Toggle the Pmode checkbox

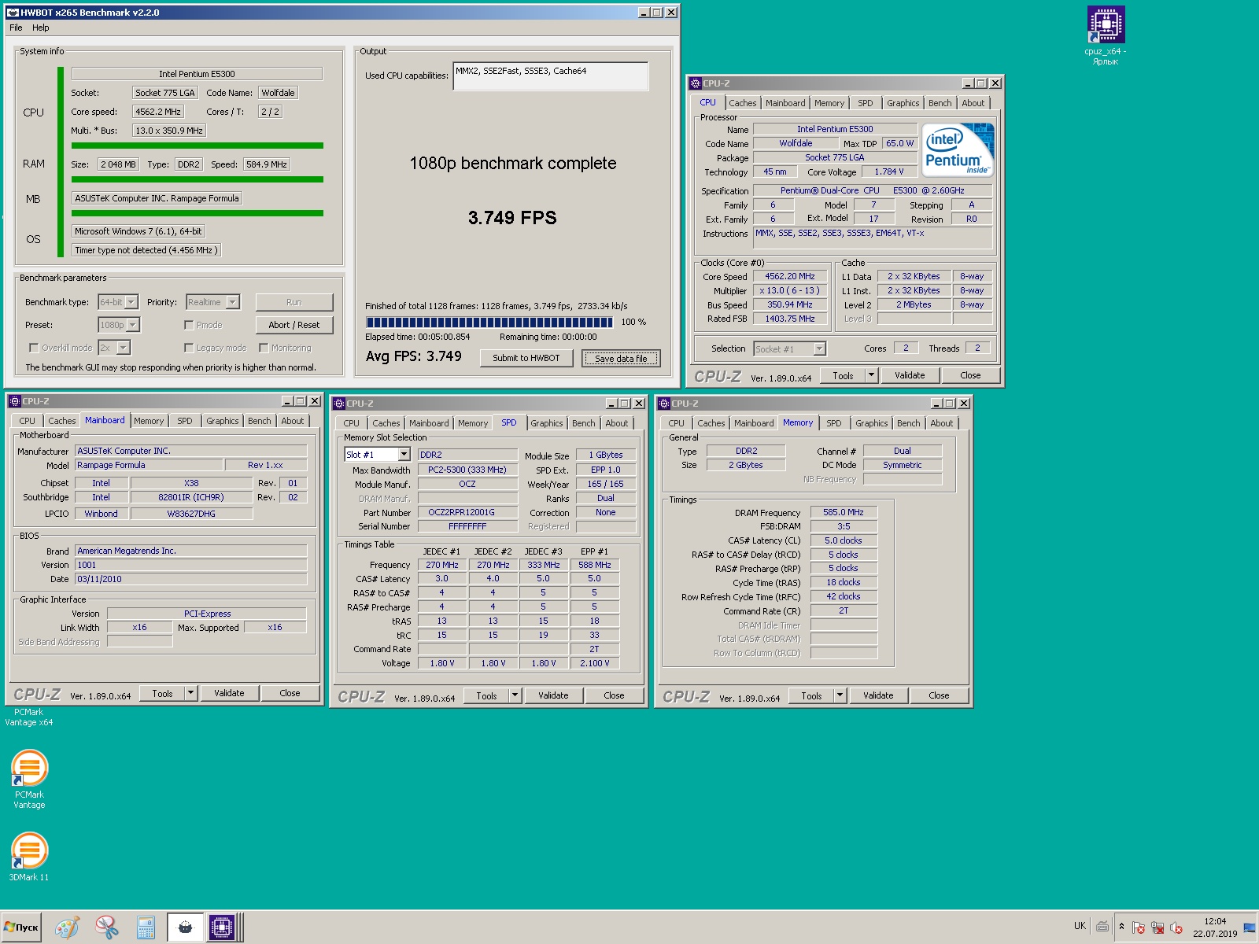coord(189,325)
